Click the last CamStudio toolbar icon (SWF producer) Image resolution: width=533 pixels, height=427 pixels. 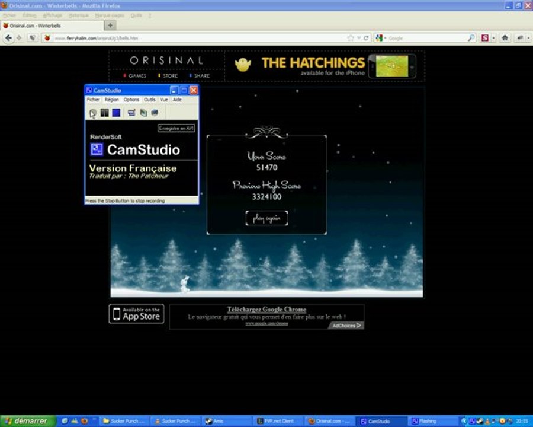pos(155,112)
